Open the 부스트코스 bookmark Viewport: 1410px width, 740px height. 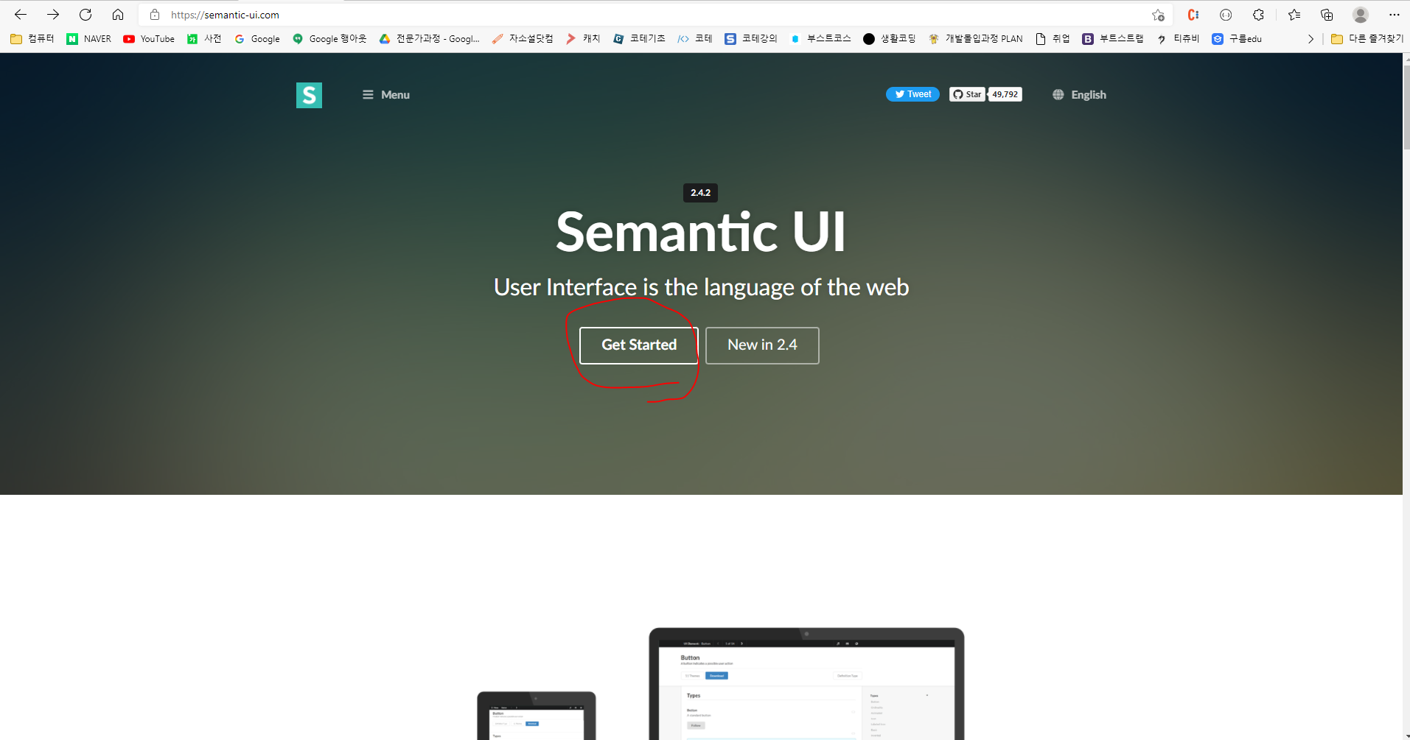(x=820, y=39)
